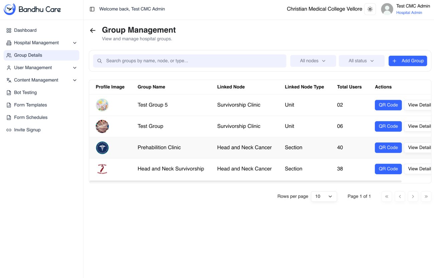Click the Add Group button
Image resolution: width=434 pixels, height=278 pixels.
pos(408,61)
